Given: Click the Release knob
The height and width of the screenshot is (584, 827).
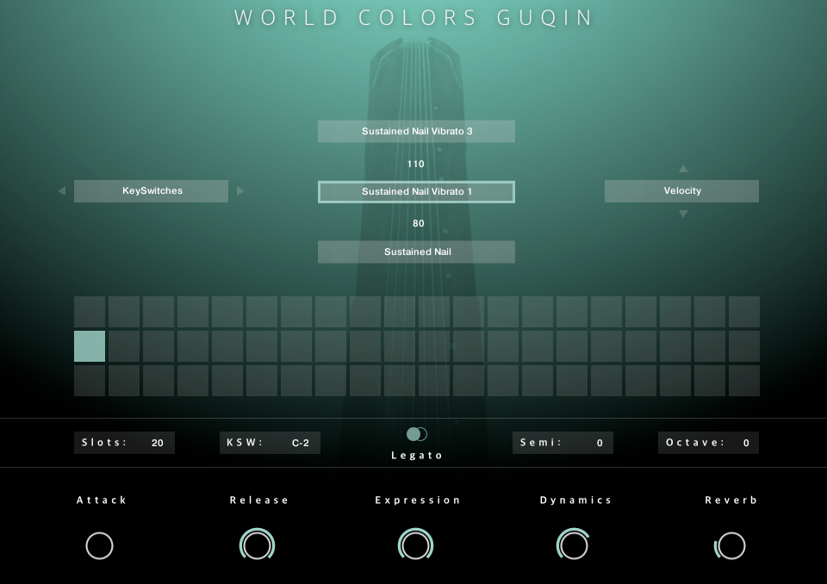Looking at the screenshot, I should click(257, 545).
